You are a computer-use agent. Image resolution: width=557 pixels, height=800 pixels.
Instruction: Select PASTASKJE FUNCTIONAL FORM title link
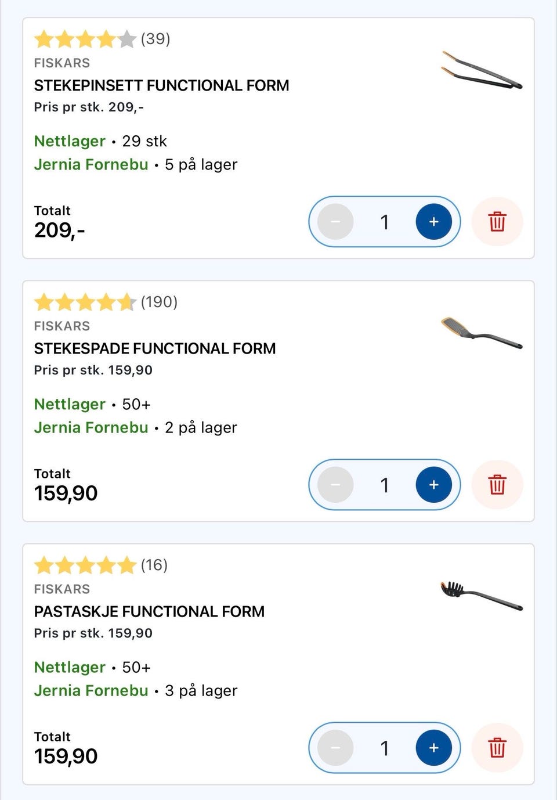149,611
